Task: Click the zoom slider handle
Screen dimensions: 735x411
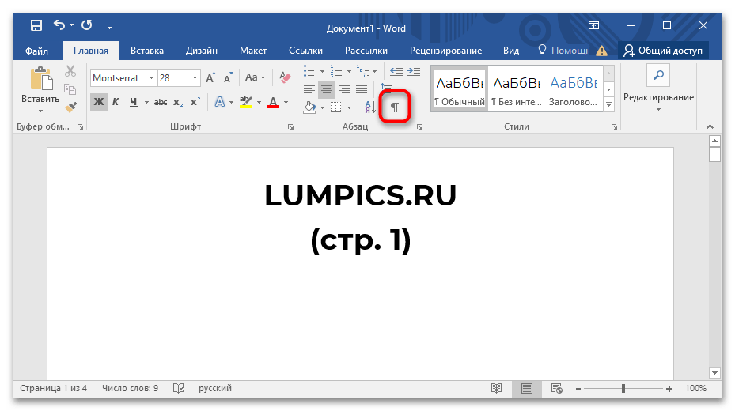Action: click(x=623, y=389)
